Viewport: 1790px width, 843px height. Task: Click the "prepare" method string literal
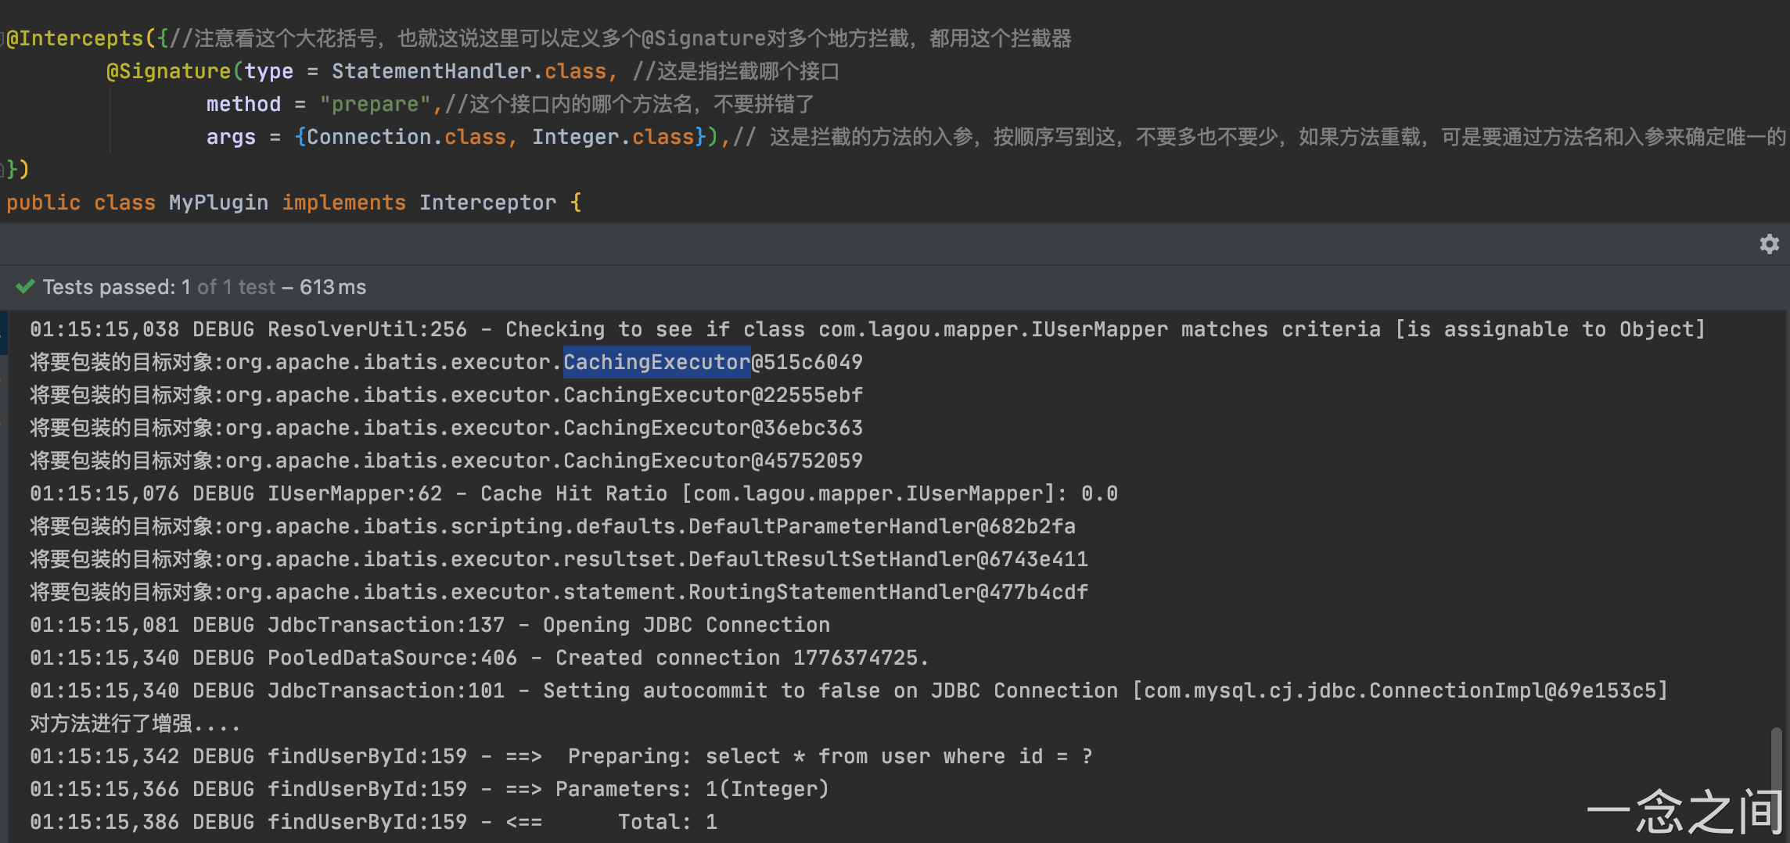[x=375, y=104]
